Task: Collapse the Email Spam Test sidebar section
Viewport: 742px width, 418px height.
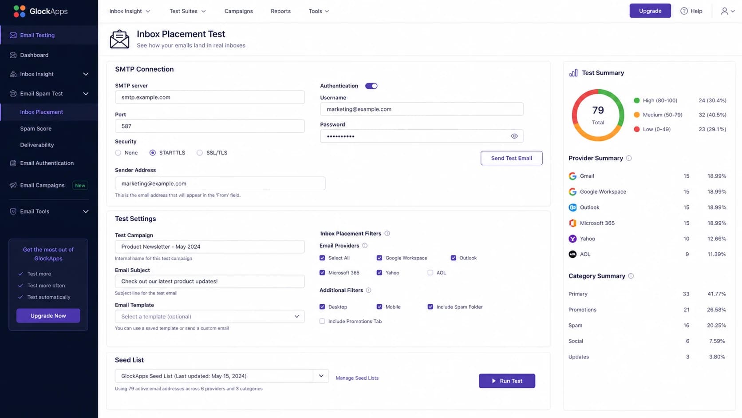Action: [86, 94]
